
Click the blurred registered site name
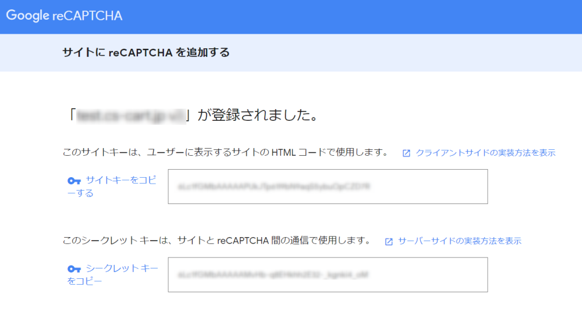(x=130, y=116)
